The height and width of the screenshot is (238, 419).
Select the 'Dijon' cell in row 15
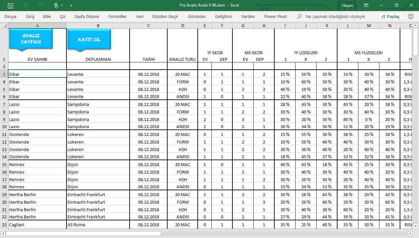pos(98,164)
